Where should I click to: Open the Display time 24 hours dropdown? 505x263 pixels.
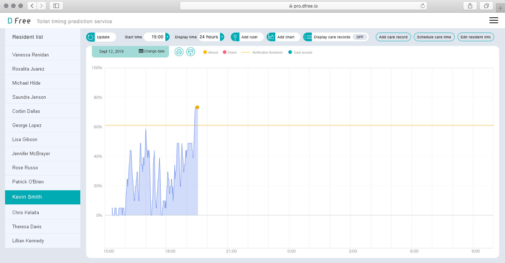[222, 37]
